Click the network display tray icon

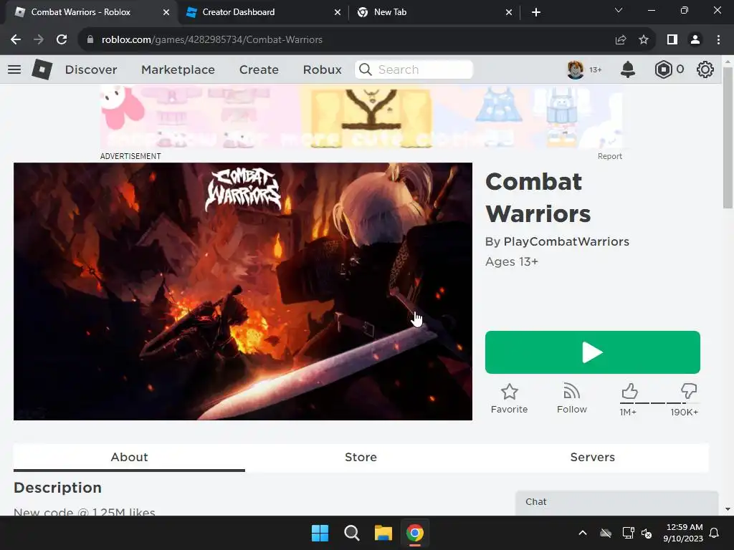(628, 533)
